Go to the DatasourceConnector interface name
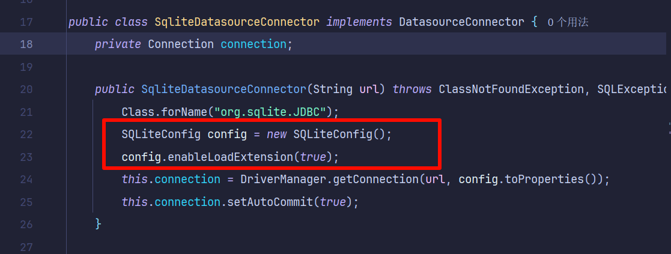This screenshot has width=671, height=254. click(461, 22)
